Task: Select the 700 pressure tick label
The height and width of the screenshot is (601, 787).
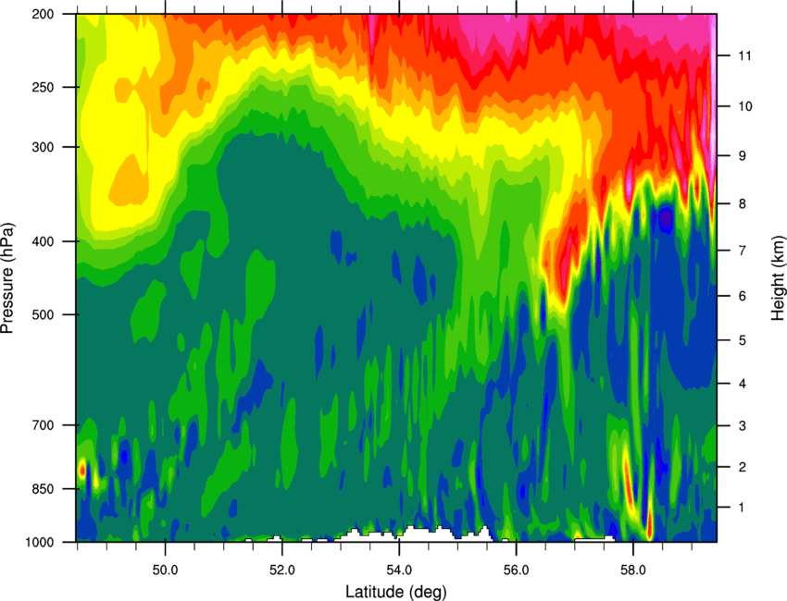Action: 44,425
